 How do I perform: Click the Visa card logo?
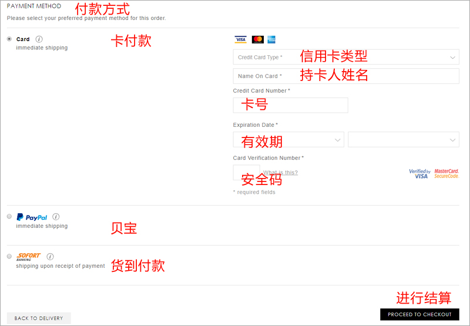240,39
